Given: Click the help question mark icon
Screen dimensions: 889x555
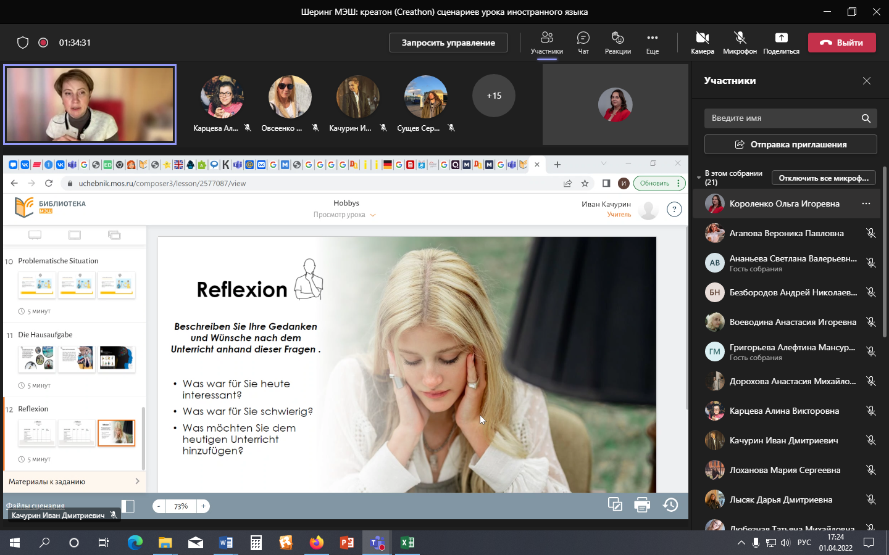Looking at the screenshot, I should (x=674, y=210).
